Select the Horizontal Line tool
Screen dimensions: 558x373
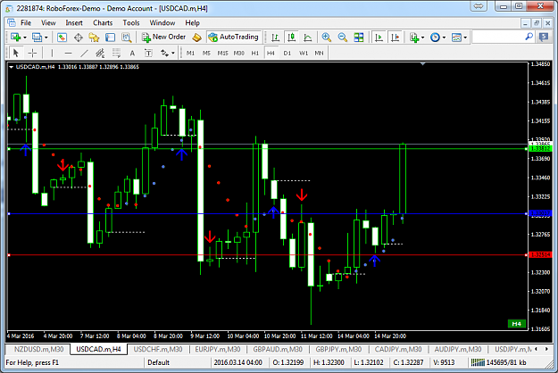coord(69,53)
